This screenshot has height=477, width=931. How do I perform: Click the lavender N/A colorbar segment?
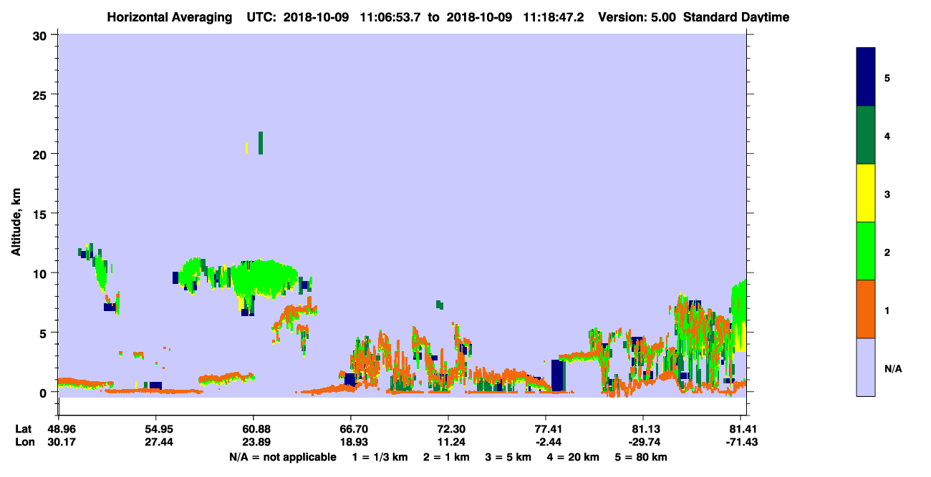coord(866,367)
